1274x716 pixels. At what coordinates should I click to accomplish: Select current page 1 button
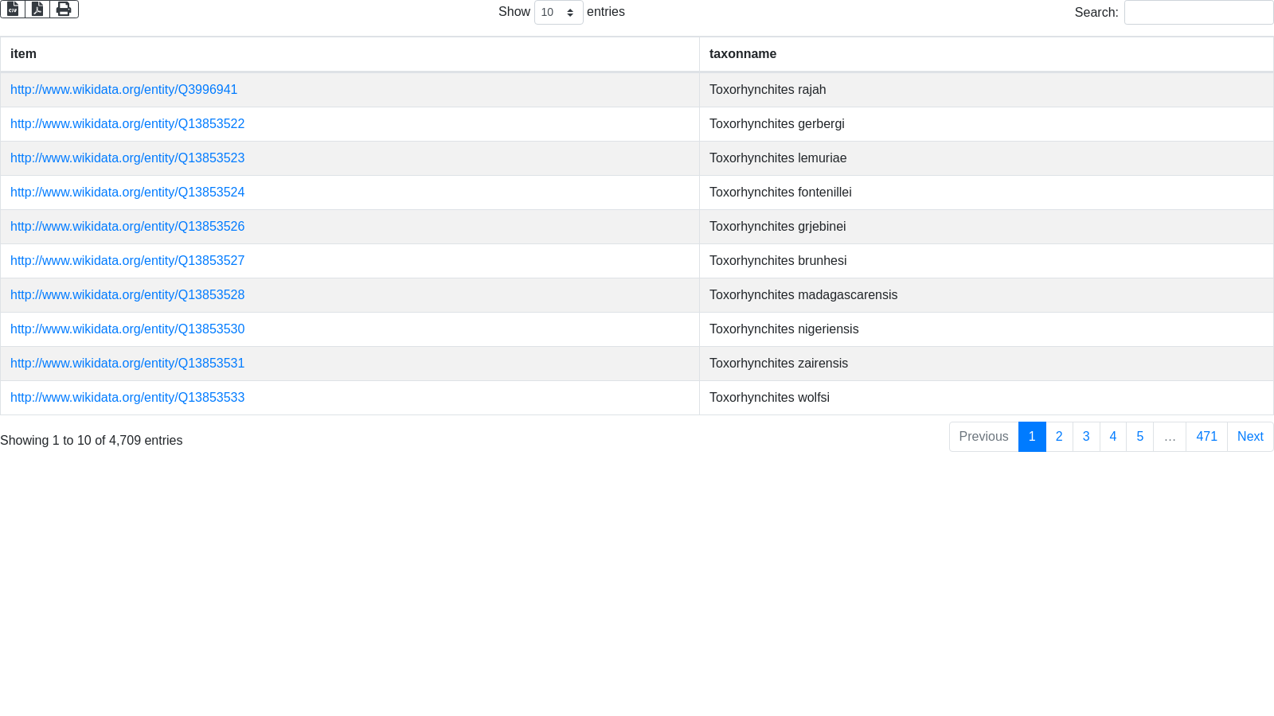click(x=1032, y=437)
